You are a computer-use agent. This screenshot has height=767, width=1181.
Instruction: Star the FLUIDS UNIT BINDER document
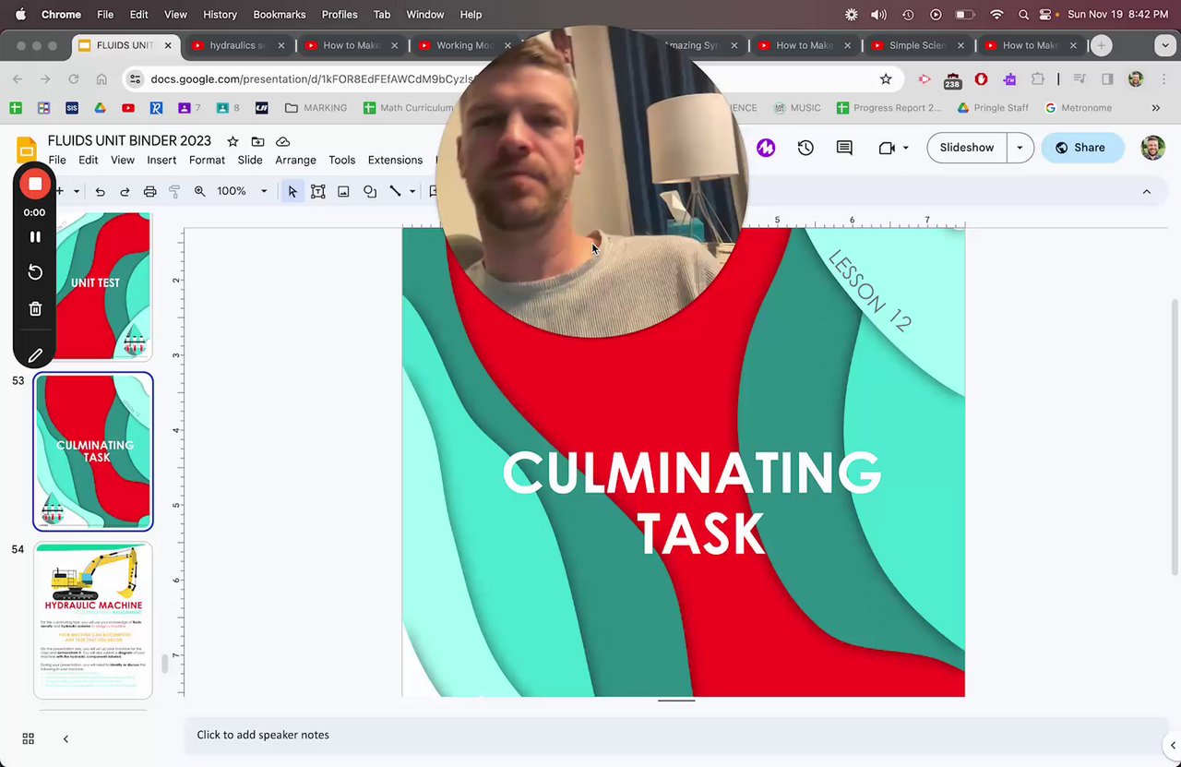pyautogui.click(x=233, y=141)
